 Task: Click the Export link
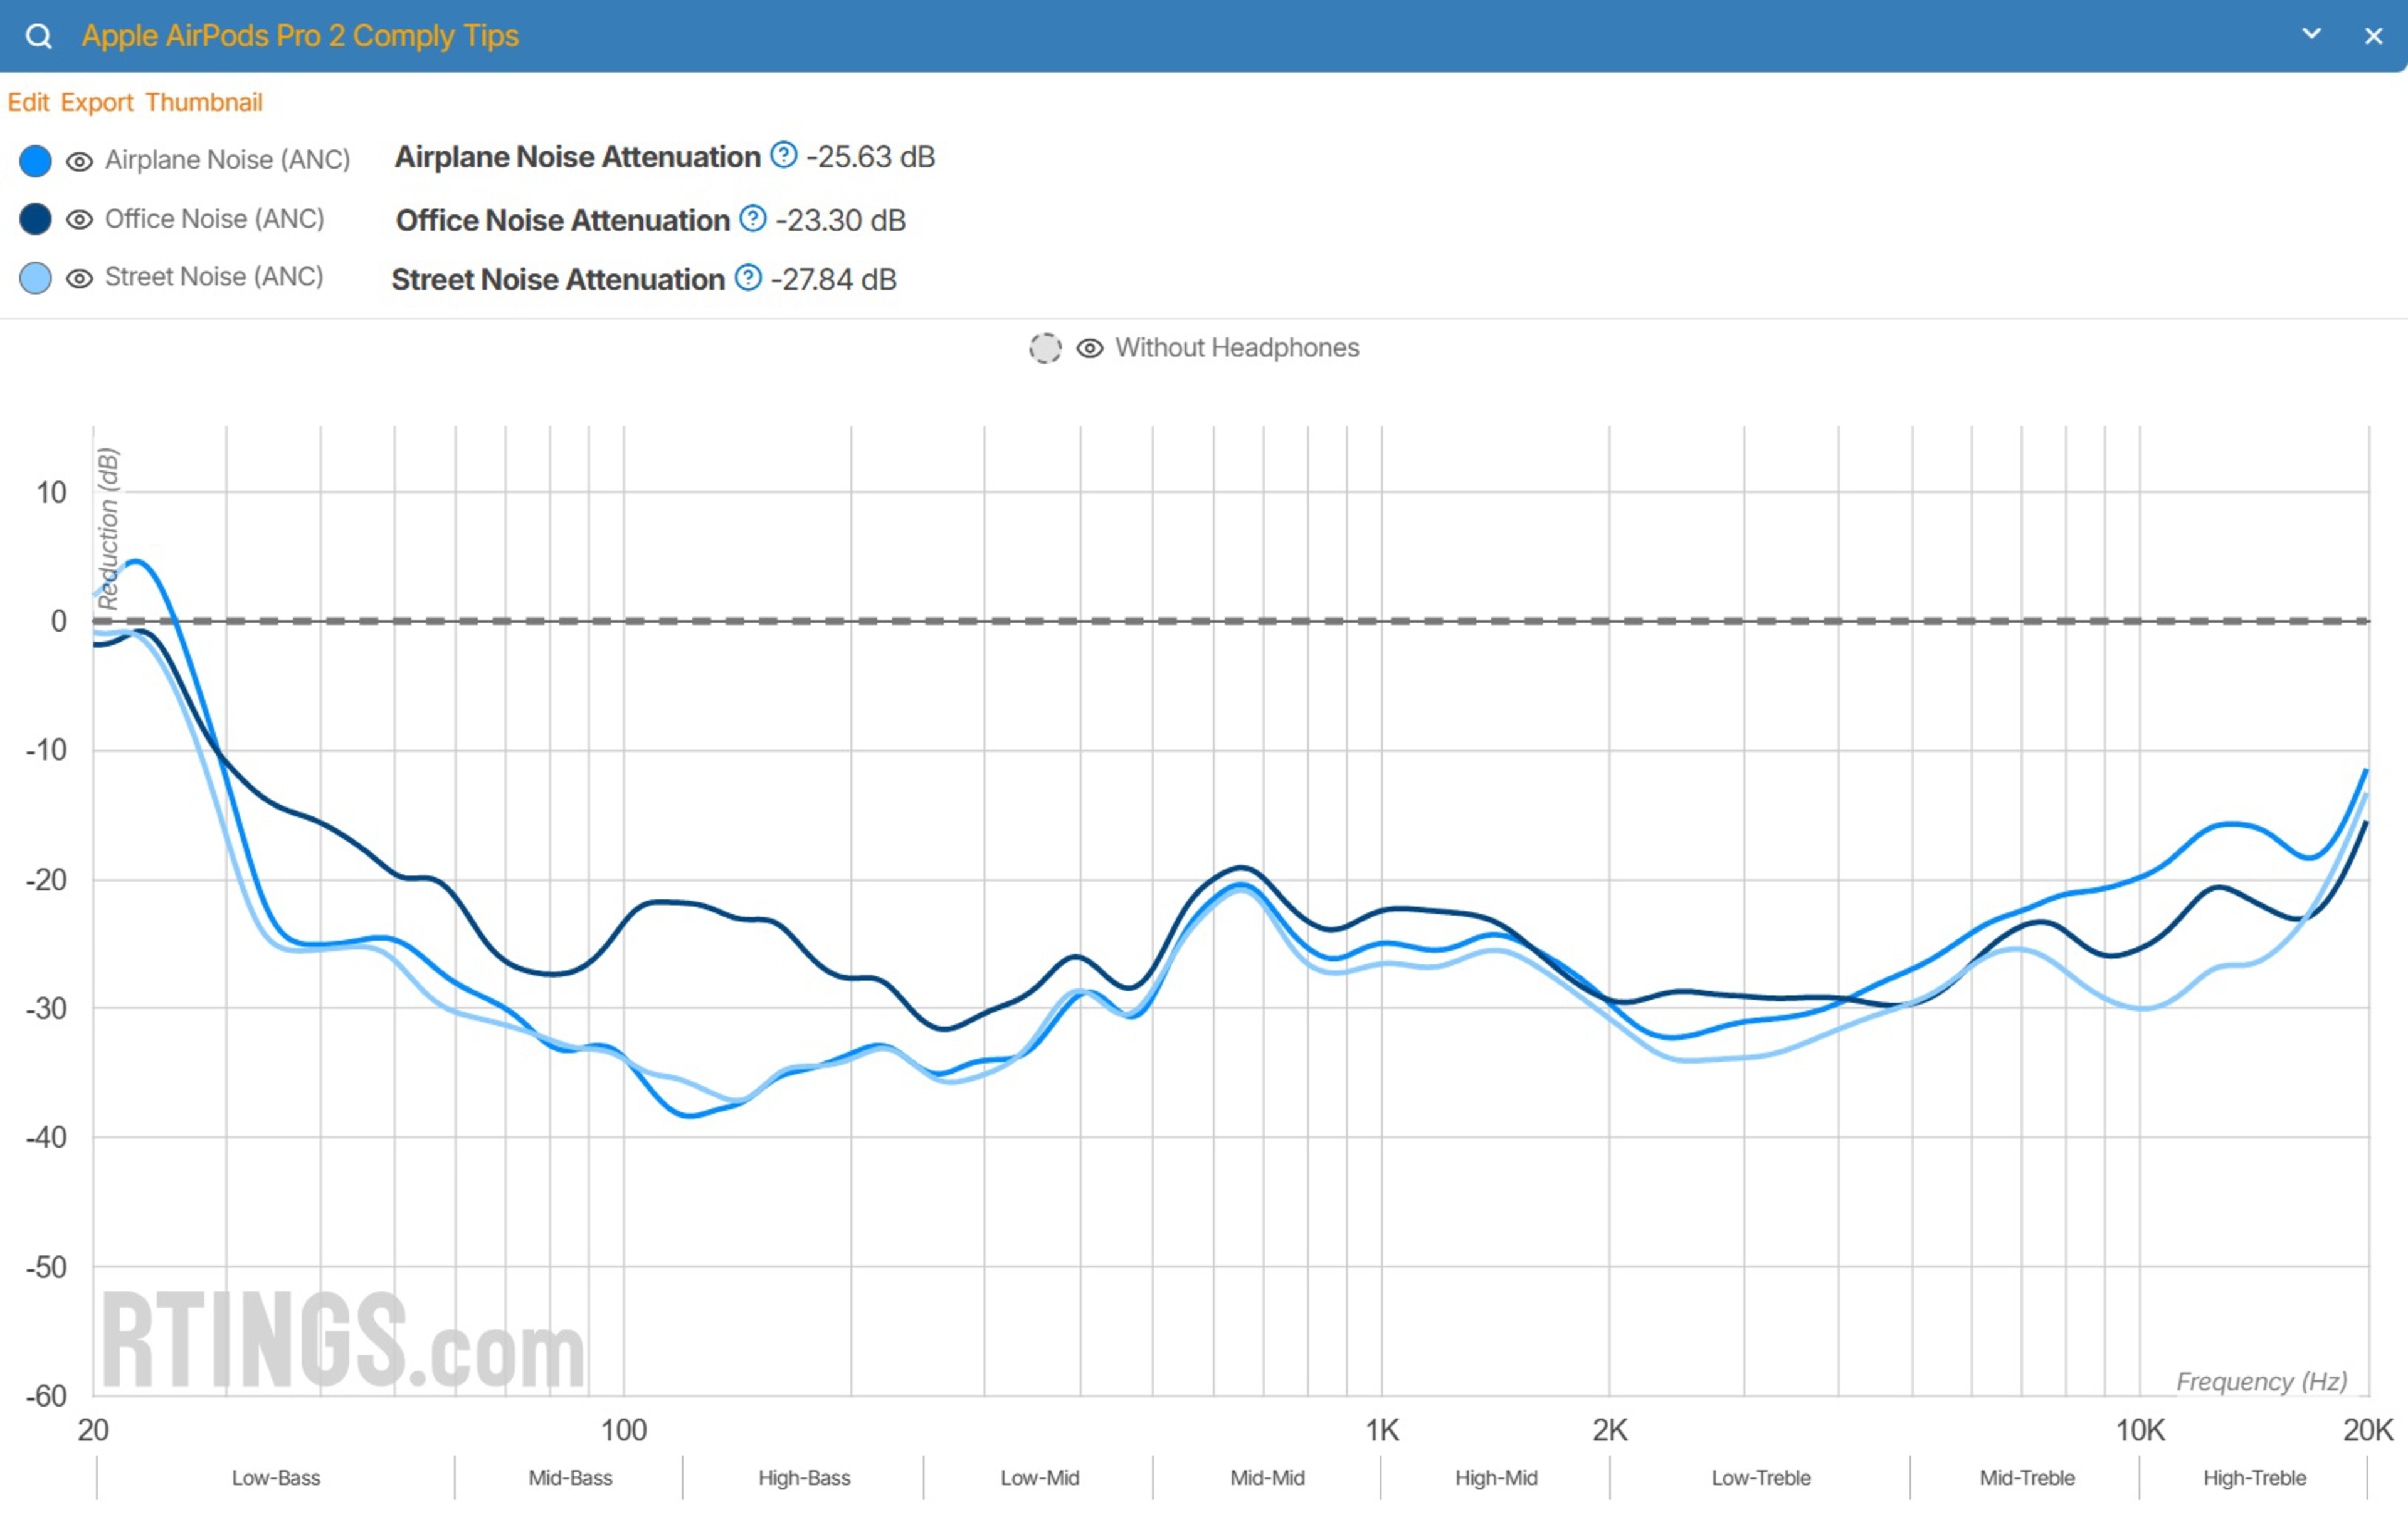click(97, 102)
